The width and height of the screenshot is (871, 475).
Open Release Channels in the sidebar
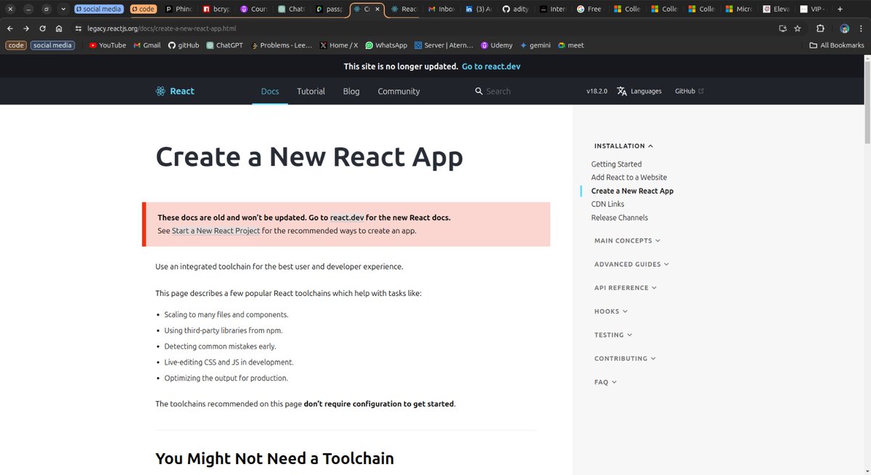619,218
